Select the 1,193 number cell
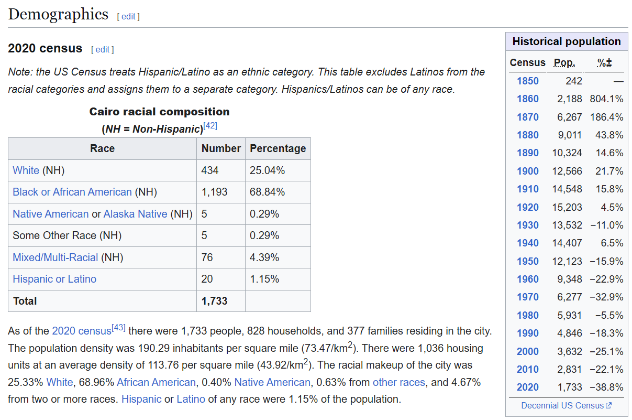This screenshot has height=420, width=632. click(221, 192)
